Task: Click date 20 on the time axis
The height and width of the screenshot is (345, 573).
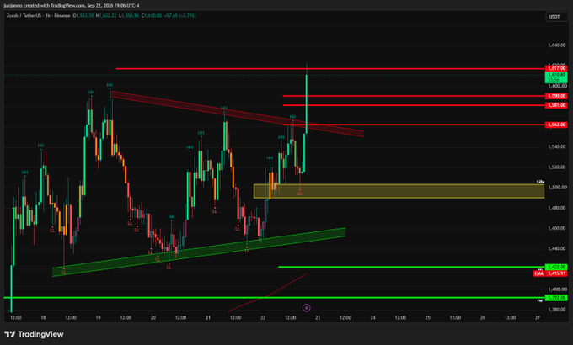Action: (153, 317)
